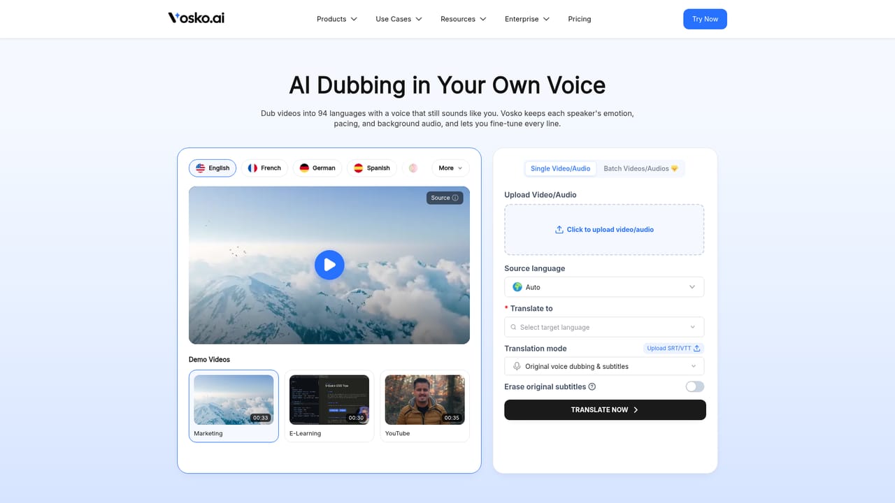Viewport: 895px width, 503px height.
Task: Click the Vosko.ai logo
Action: (196, 18)
